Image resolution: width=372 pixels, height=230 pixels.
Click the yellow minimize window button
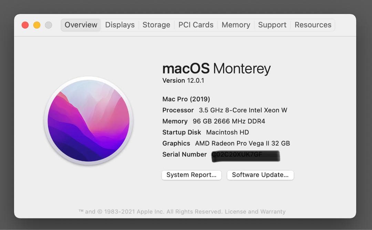[x=36, y=25]
